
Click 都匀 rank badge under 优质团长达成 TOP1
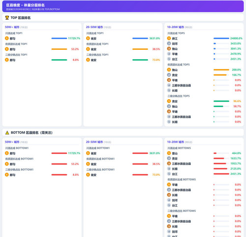7,49
